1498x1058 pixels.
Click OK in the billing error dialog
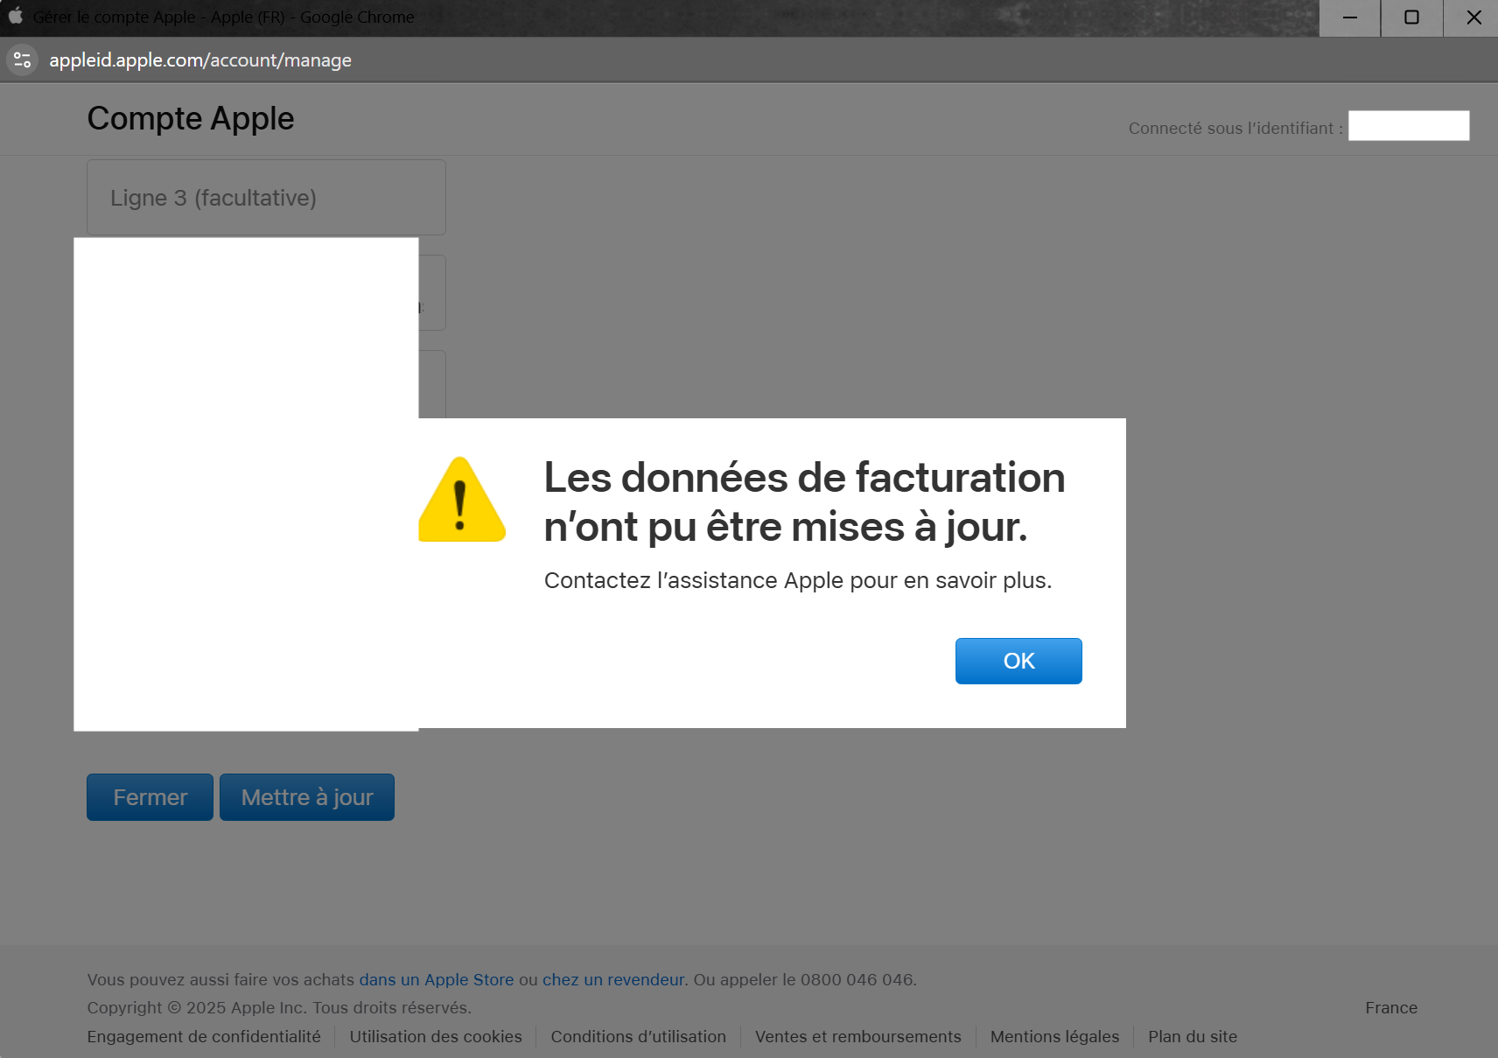click(x=1018, y=661)
